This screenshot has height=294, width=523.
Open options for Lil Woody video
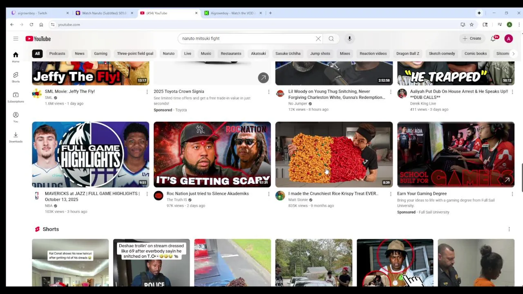390,92
